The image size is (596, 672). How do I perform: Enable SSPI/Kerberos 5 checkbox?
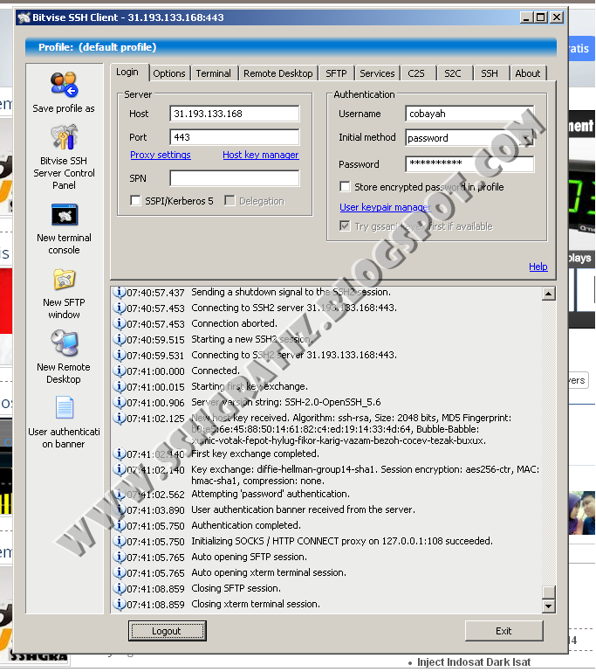(135, 201)
